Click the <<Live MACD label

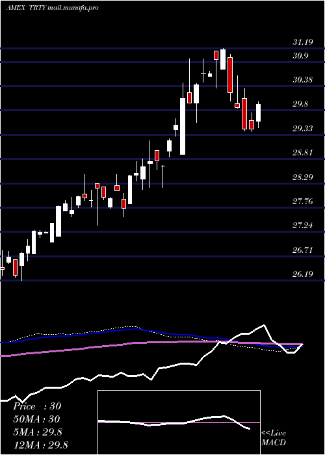click(274, 438)
